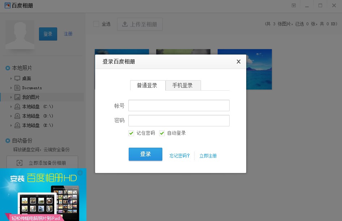Collapse the 本地照片 section
342x221 pixels.
[8, 68]
